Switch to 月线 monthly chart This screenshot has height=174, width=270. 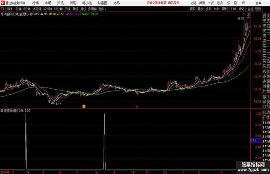[x=83, y=9]
